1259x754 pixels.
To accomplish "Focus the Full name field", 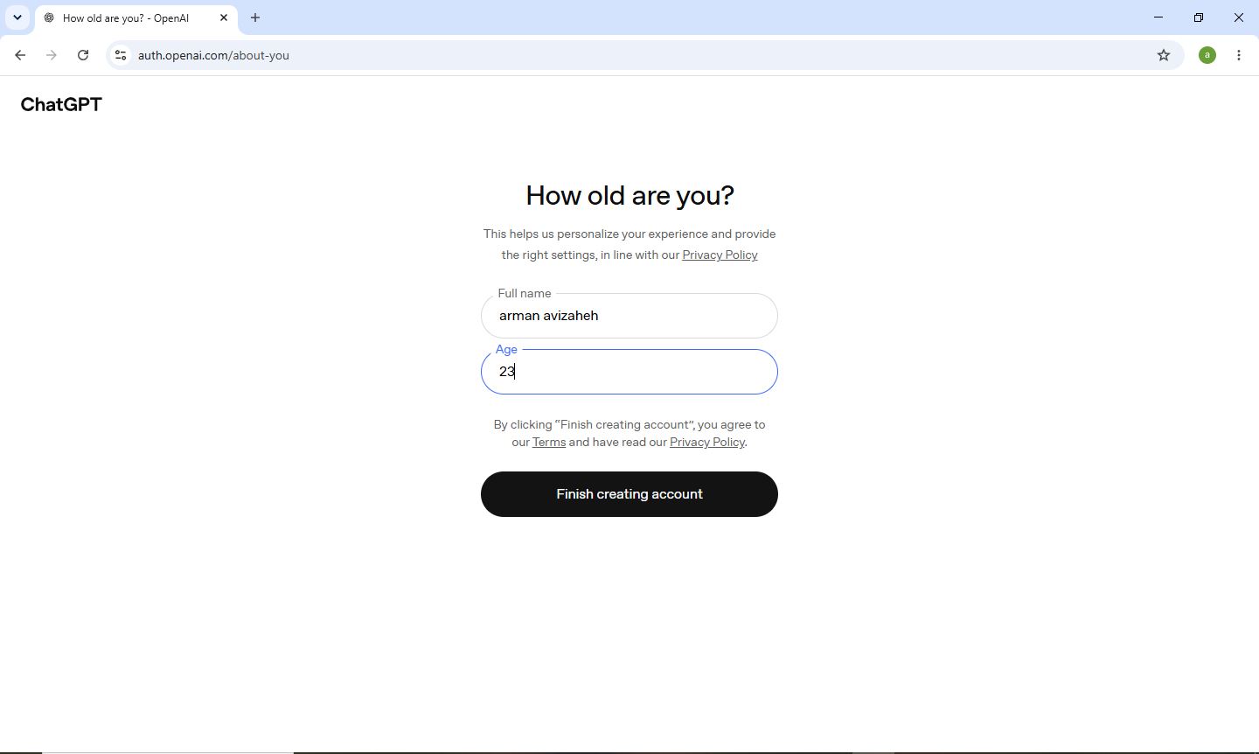I will click(629, 316).
